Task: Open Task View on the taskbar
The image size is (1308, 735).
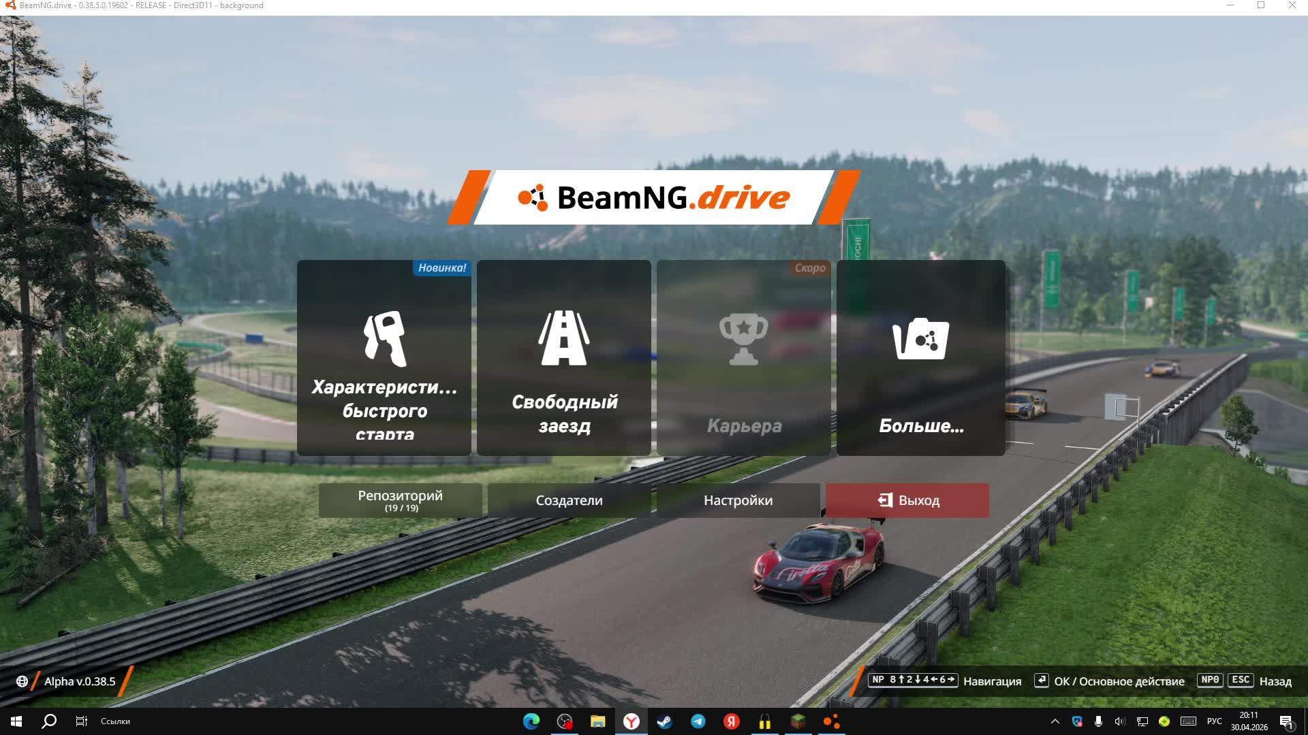Action: pyautogui.click(x=82, y=721)
